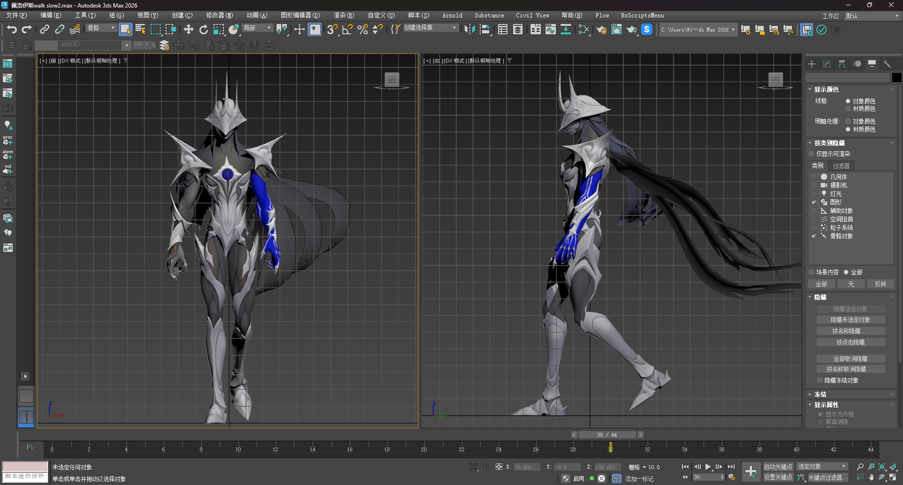Click the Pan View hand icon
This screenshot has width=903, height=485.
tap(871, 477)
